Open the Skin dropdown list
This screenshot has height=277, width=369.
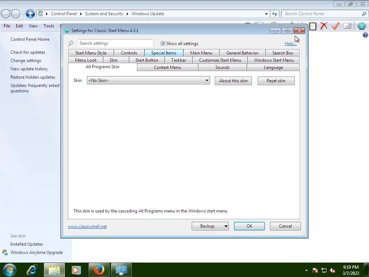[148, 80]
